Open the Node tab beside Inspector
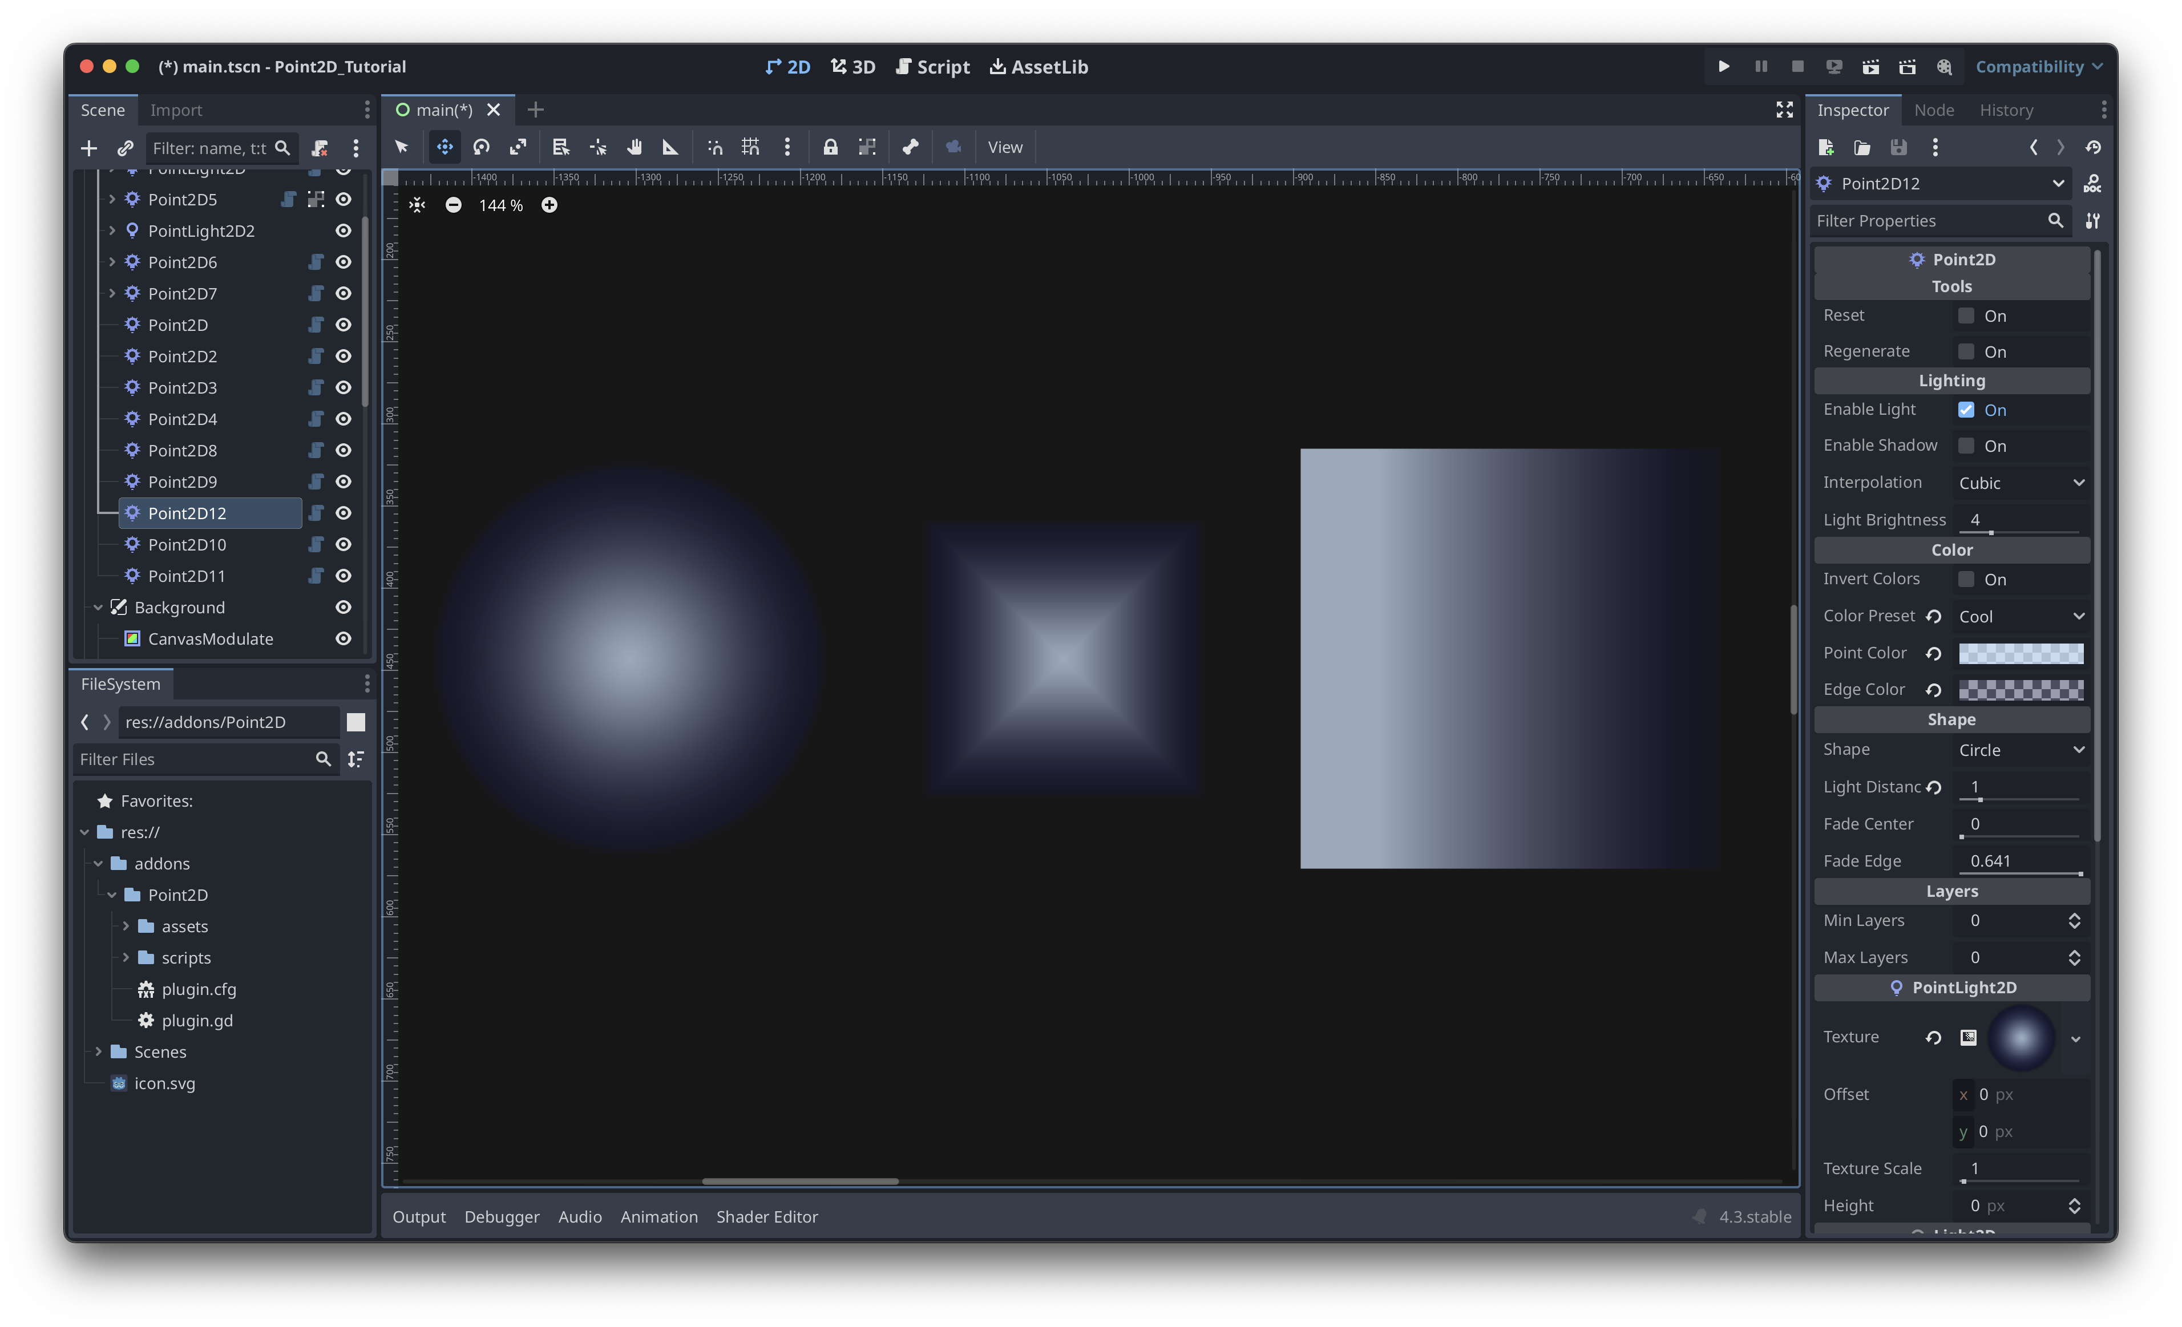Viewport: 2182px width, 1327px height. [x=1933, y=110]
